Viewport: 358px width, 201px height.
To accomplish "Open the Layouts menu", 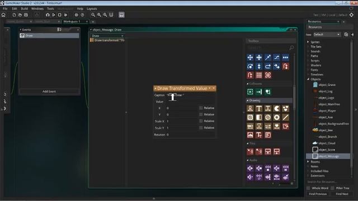I will tap(92, 9).
